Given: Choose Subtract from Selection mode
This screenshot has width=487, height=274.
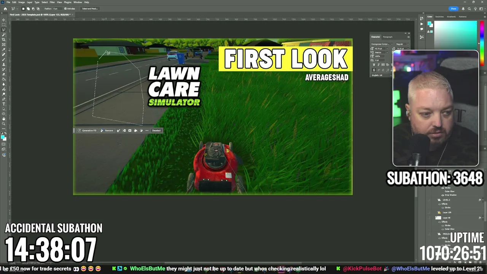Looking at the screenshot, I should (33, 8).
